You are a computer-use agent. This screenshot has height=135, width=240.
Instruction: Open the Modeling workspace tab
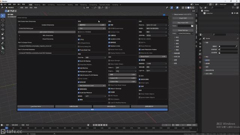37,5
